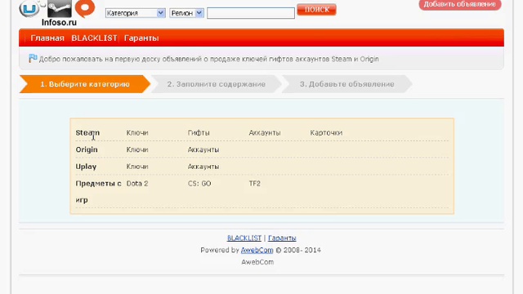Select the CS: GO items category
Viewport: 523px width, 294px height.
pyautogui.click(x=199, y=184)
